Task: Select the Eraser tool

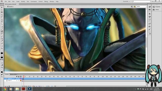Action: [2, 43]
